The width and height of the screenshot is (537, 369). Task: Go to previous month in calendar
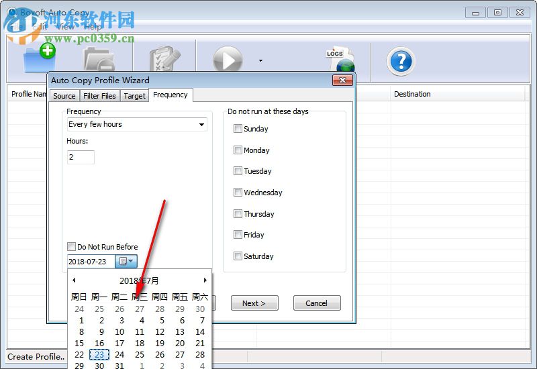coord(74,280)
